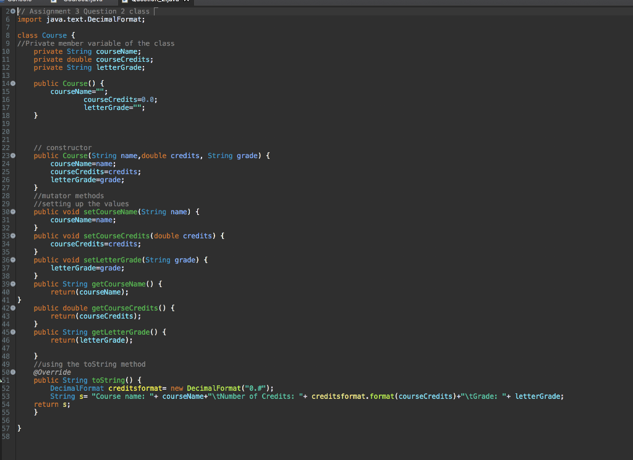Click 'private String letterGrade;' field declaration
633x460 pixels.
[89, 68]
